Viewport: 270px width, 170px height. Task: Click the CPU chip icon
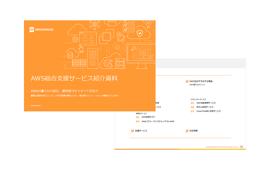(x=106, y=36)
